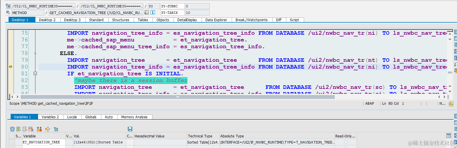Viewport: 457px width, 148px height.
Task: Click the SY-SUBRC field
Action: [x=172, y=6]
